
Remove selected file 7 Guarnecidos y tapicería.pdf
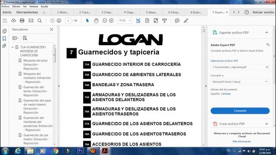coord(267,67)
